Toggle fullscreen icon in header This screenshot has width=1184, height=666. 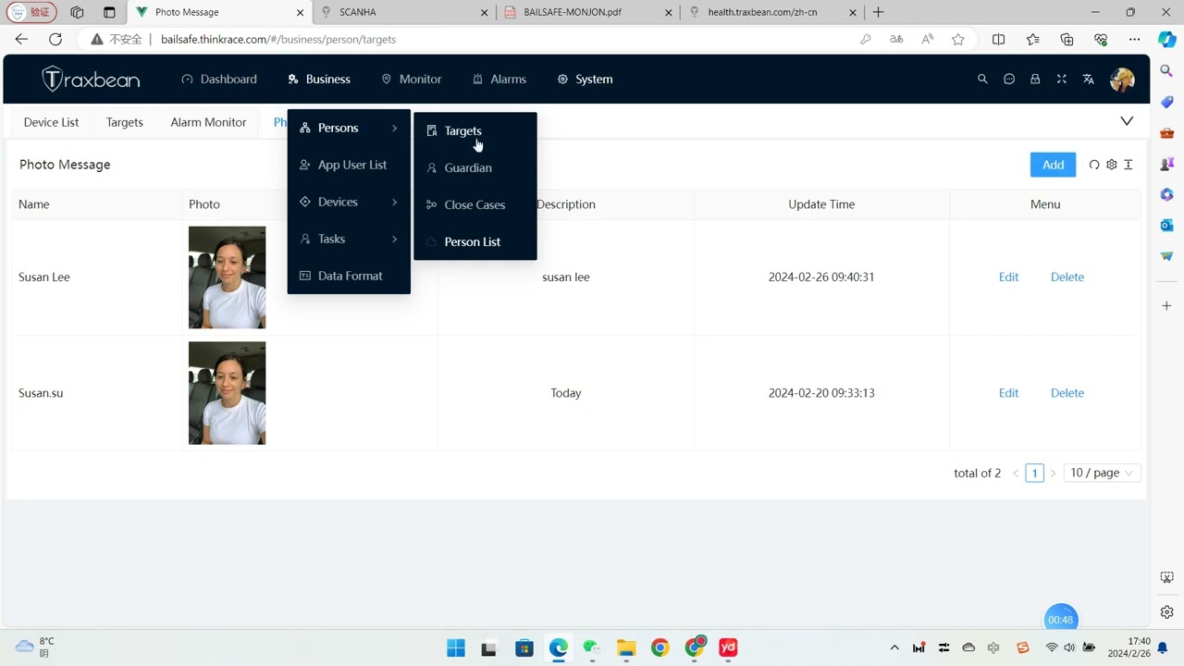[x=1062, y=80]
